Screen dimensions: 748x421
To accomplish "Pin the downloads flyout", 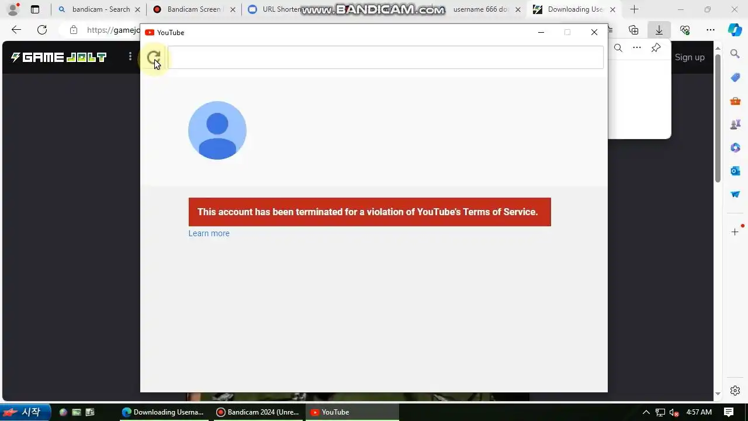I will 656,48.
